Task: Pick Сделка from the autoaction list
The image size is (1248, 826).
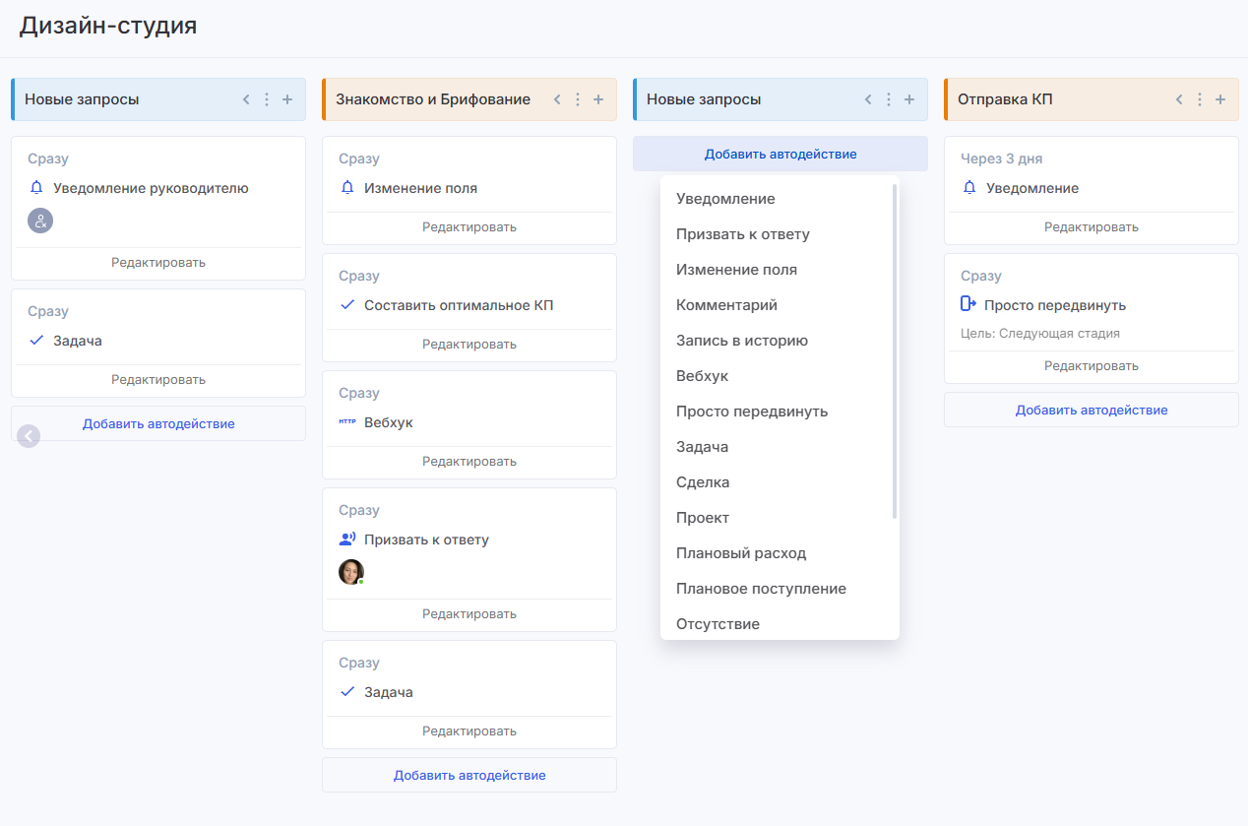Action: [702, 482]
